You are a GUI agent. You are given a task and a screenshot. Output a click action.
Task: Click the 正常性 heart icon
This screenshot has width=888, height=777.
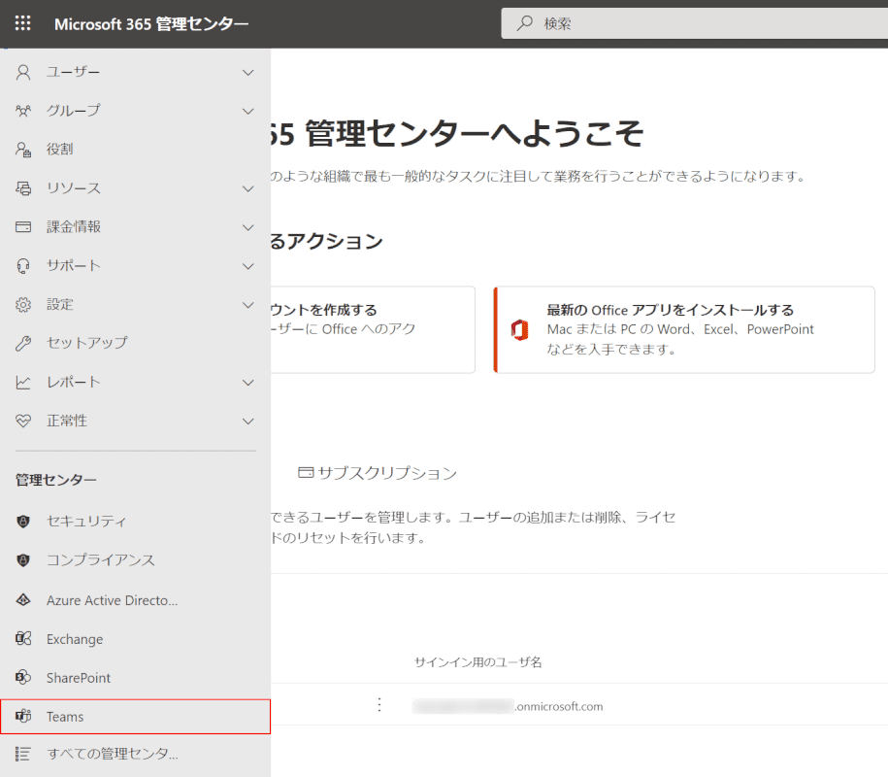(x=23, y=421)
